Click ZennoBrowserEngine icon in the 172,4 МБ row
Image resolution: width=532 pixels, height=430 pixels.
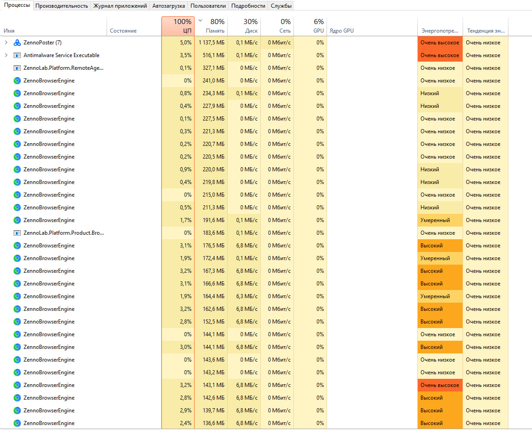tap(17, 259)
